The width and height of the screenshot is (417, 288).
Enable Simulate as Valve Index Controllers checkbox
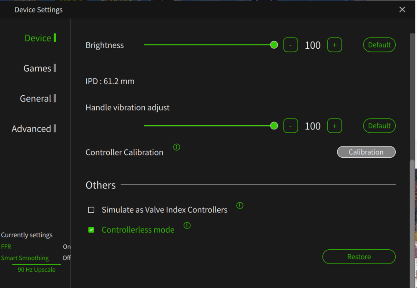[x=91, y=210]
